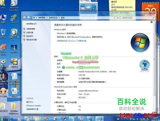The height and width of the screenshot is (121, 160).
Task: Select 系统 in the address breadcrumb
Action: (x=63, y=18)
